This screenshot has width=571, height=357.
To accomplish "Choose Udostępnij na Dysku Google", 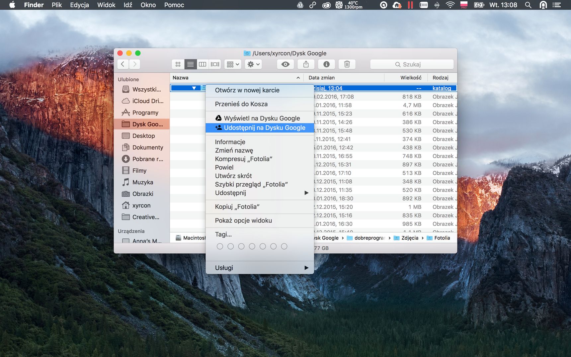I will tap(260, 128).
